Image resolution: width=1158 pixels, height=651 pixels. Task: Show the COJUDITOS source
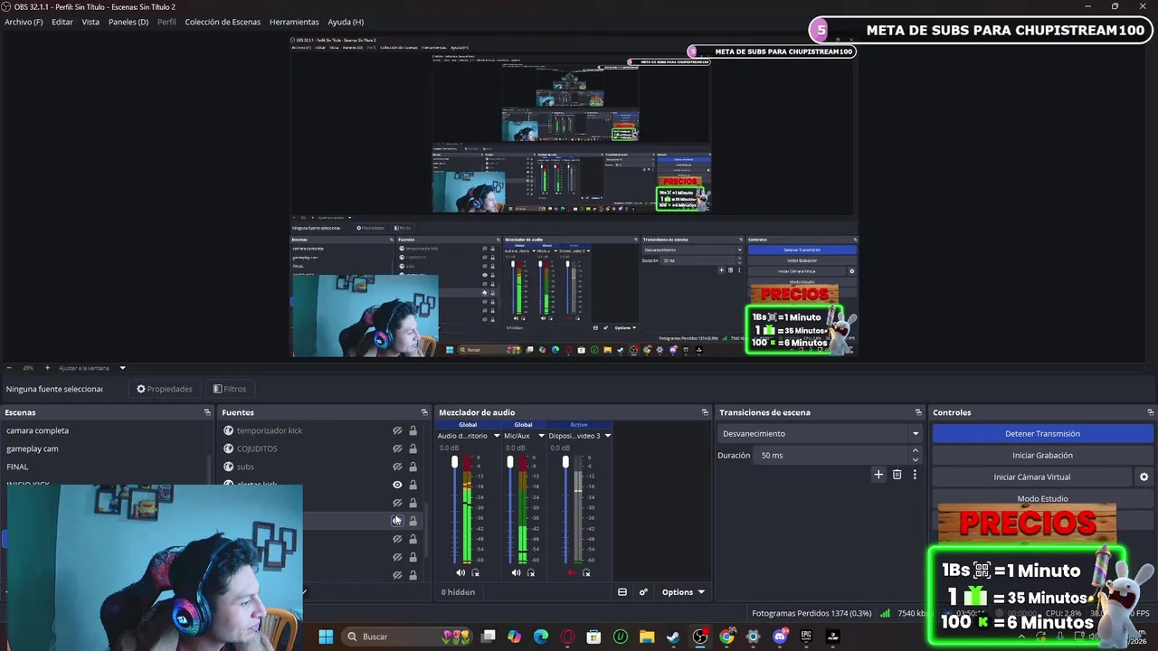(397, 448)
